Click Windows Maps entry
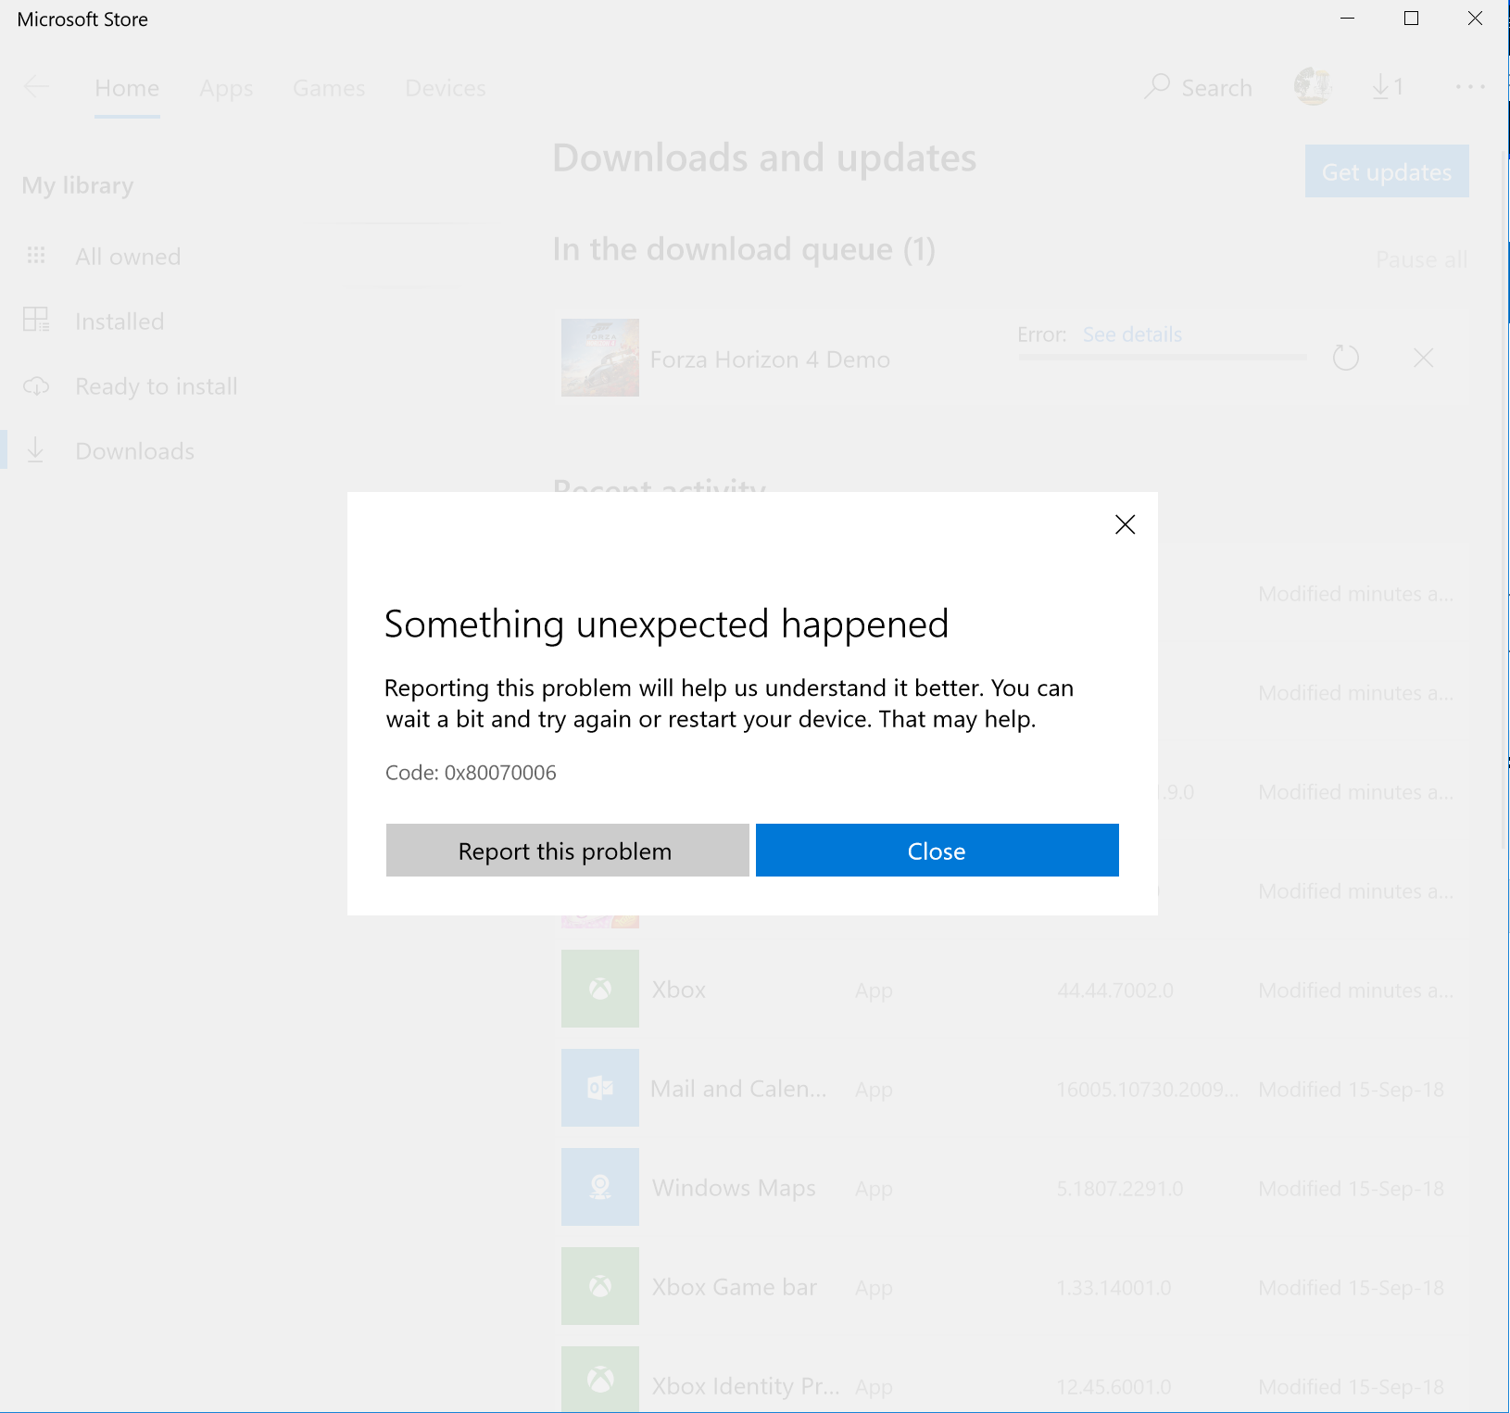The width and height of the screenshot is (1510, 1413). coord(734,1188)
